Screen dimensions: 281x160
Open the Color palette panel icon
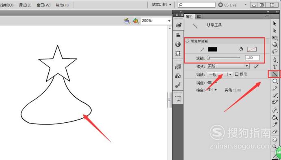click(178, 25)
